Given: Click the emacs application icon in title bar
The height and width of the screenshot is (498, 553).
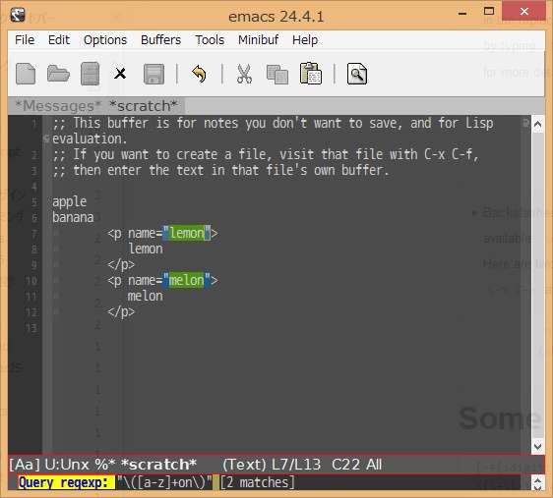Looking at the screenshot, I should (x=18, y=15).
